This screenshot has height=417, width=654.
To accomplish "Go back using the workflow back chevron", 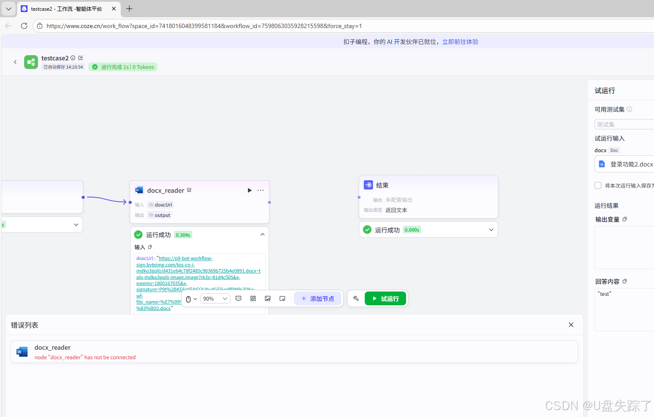I will coord(15,62).
